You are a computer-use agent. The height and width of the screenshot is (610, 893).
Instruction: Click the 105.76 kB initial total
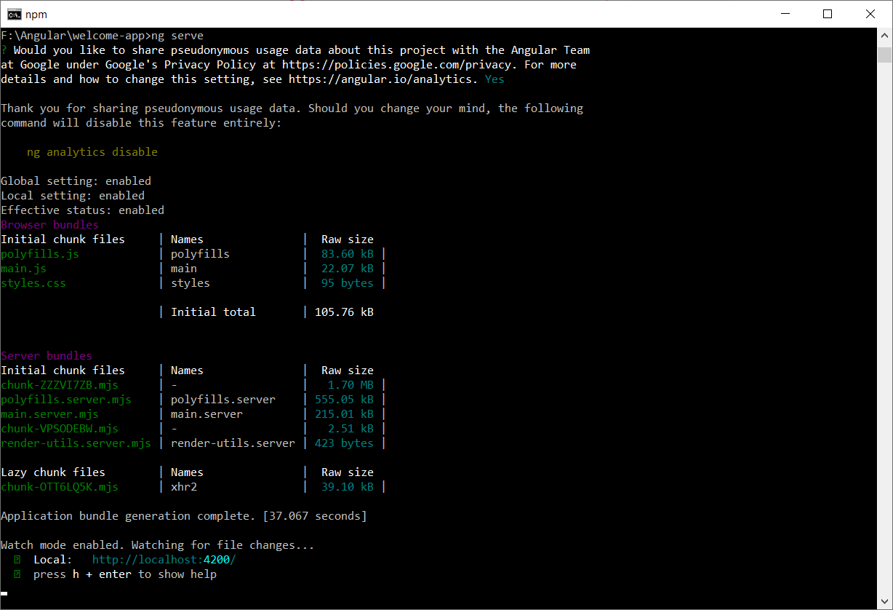(345, 312)
